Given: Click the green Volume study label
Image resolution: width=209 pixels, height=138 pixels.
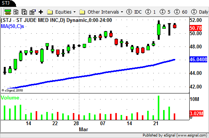Looking at the screenshot, I should click(x=10, y=98).
